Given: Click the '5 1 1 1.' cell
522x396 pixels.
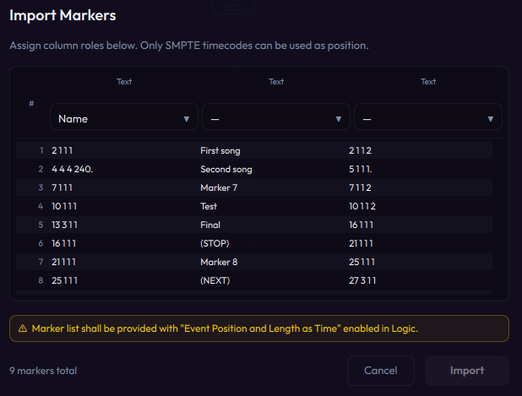Looking at the screenshot, I should (360, 169).
